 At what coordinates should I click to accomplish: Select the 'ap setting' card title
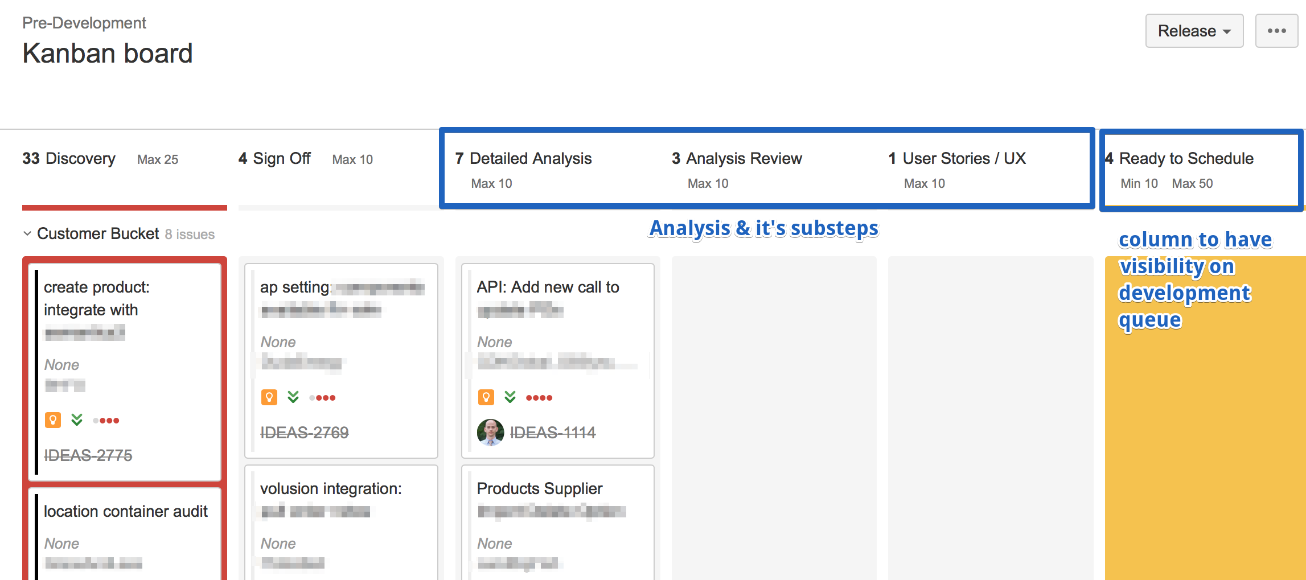pyautogui.click(x=295, y=287)
